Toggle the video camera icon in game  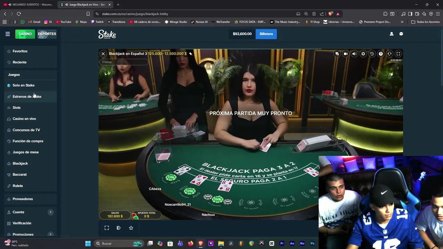click(345, 54)
